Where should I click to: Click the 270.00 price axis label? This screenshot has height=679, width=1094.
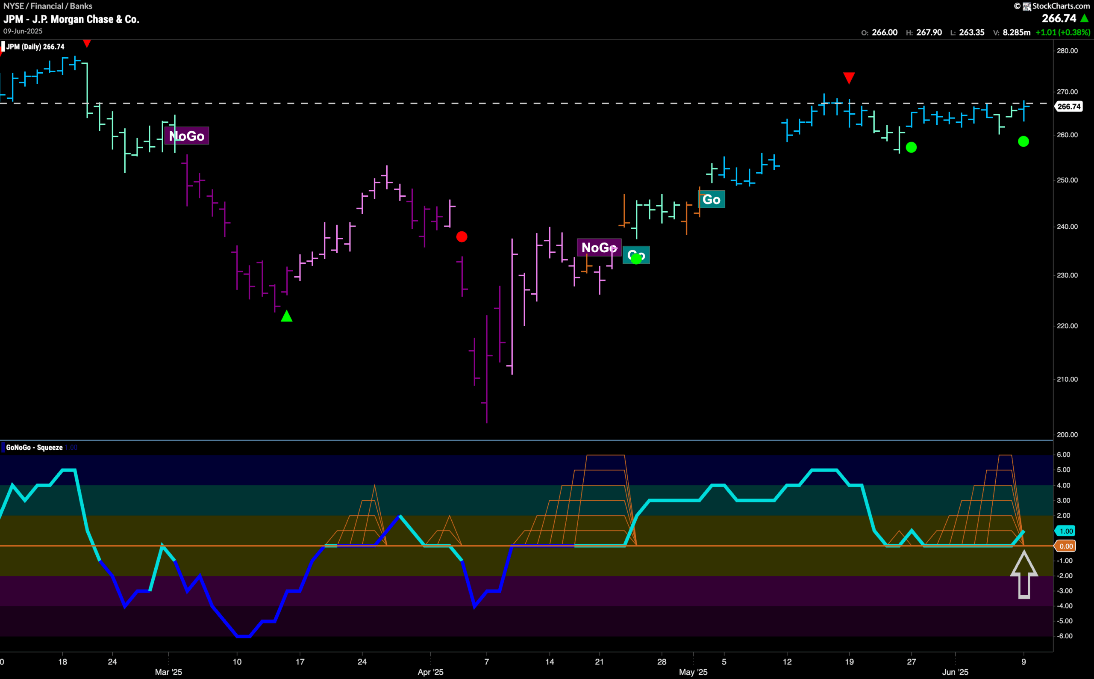coord(1067,92)
